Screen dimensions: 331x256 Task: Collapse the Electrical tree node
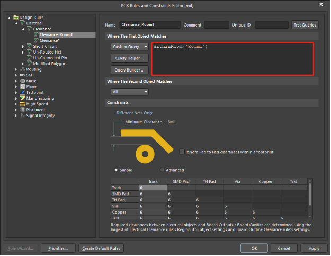coord(16,23)
